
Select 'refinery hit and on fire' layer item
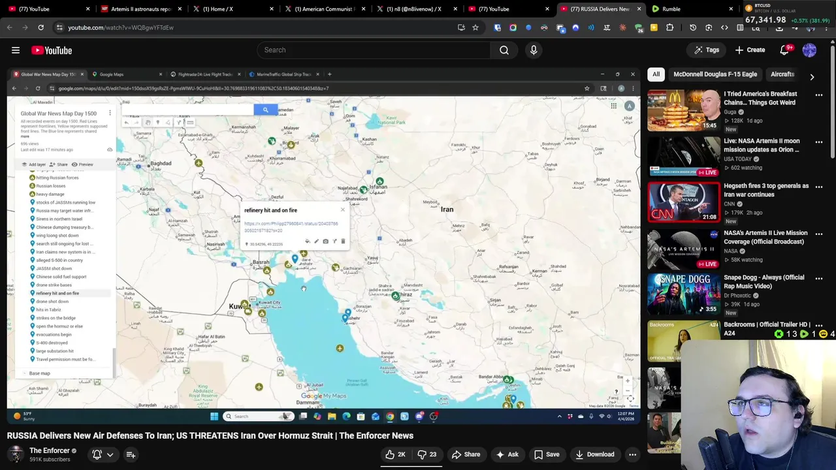click(x=57, y=293)
